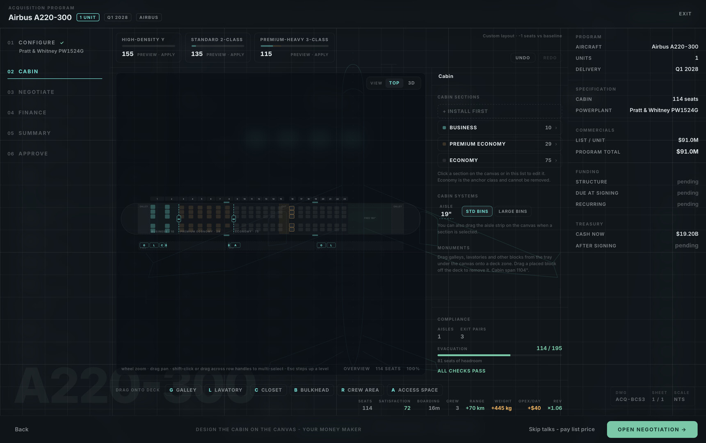This screenshot has width=706, height=443.
Task: Click the Economy · 75 canvas label
Action: pos(247,231)
